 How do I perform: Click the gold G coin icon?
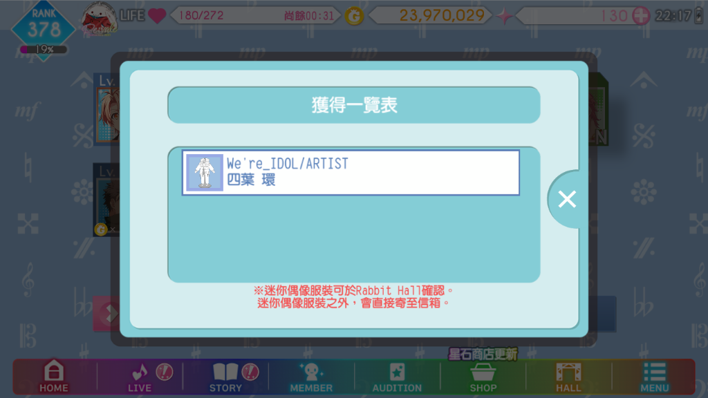pyautogui.click(x=354, y=17)
